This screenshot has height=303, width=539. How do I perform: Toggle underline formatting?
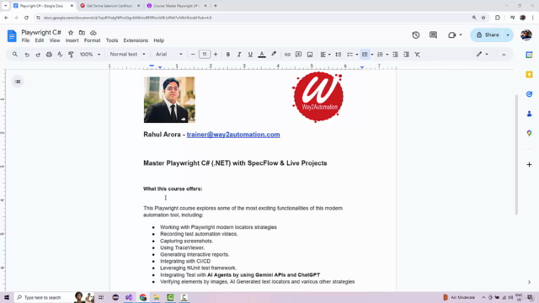point(250,55)
